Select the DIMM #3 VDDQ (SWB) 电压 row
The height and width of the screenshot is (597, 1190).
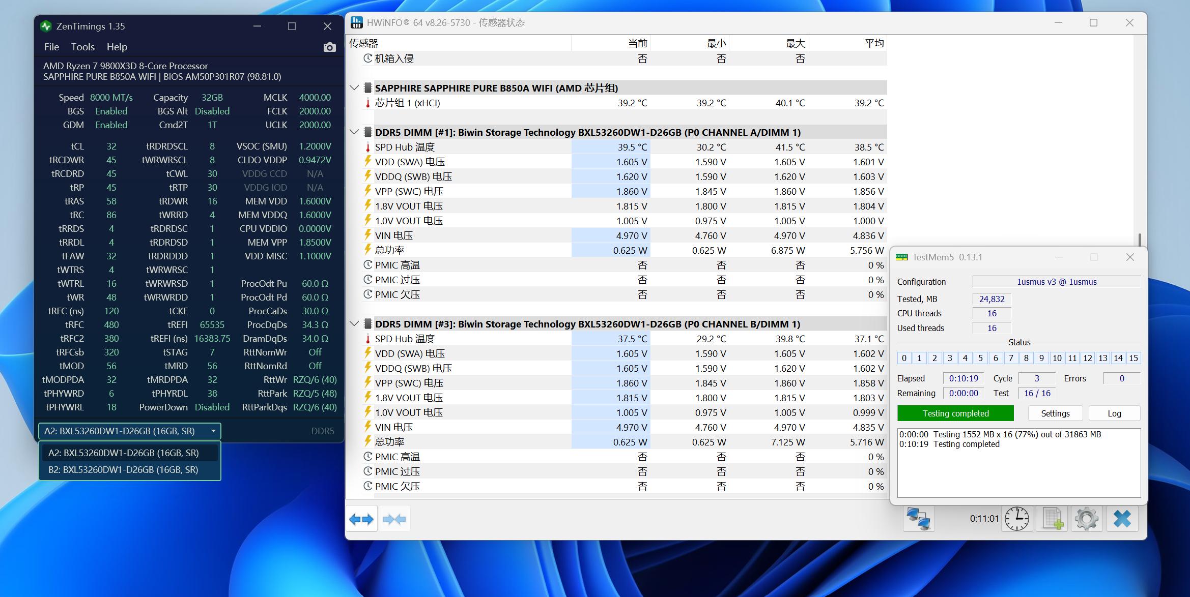pos(624,368)
